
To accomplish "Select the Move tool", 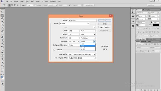I will click(x=2, y=12).
